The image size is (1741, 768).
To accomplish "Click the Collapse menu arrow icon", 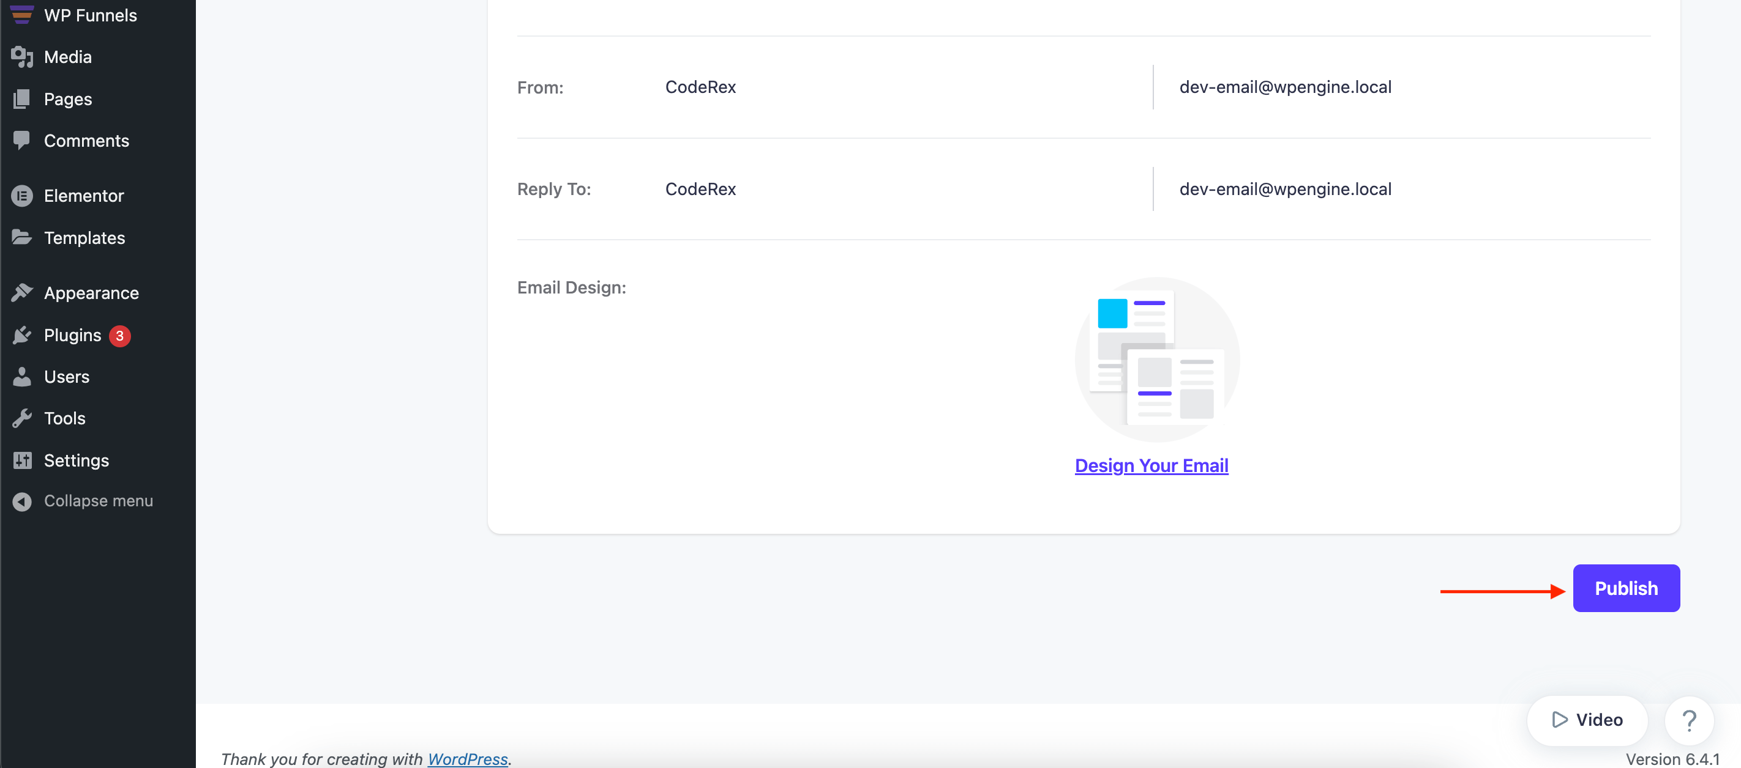I will coord(21,501).
